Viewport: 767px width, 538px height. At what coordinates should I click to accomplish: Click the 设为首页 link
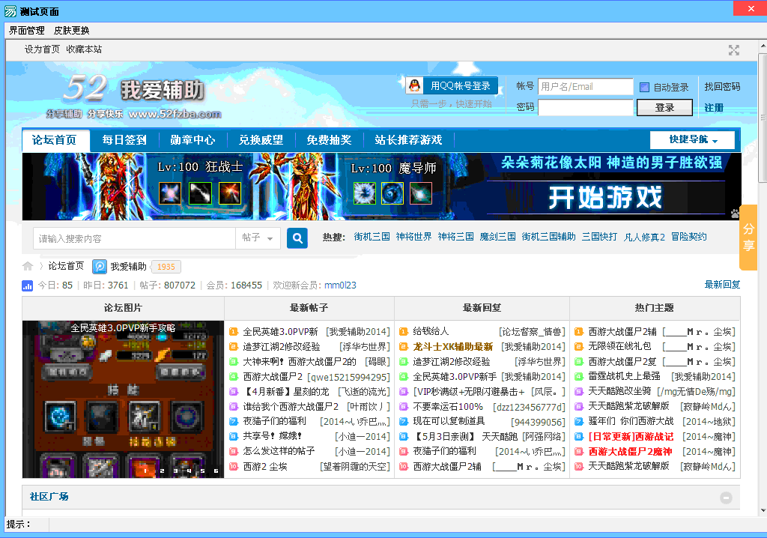click(x=42, y=49)
